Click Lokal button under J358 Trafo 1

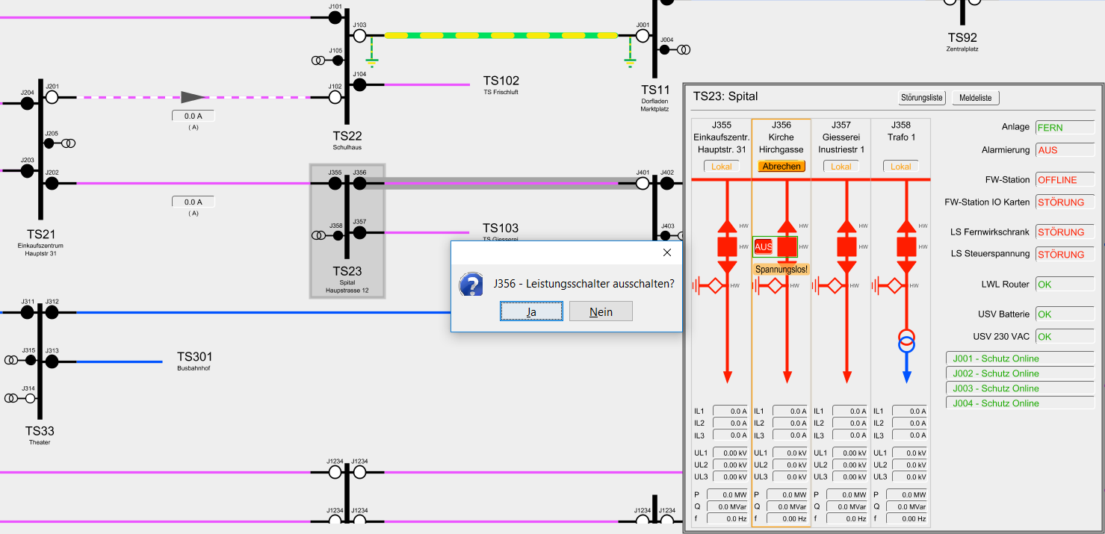pyautogui.click(x=901, y=167)
